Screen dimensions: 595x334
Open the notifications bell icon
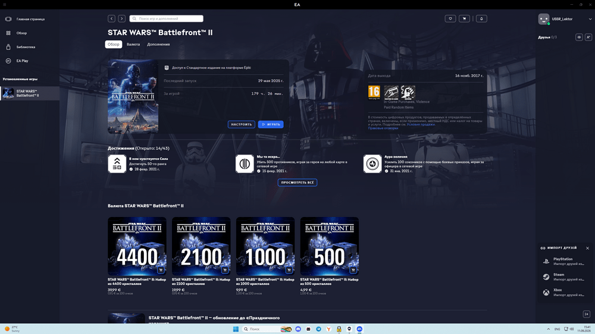(481, 18)
